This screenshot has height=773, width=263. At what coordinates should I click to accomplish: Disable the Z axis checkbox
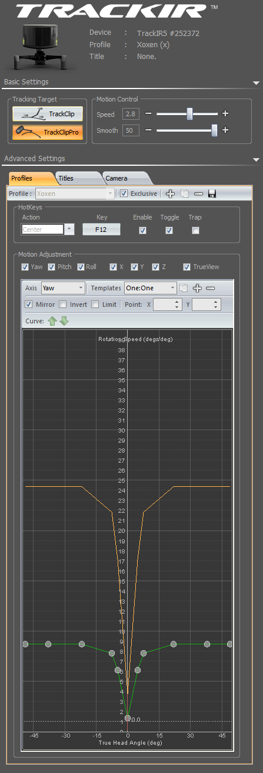[x=155, y=267]
